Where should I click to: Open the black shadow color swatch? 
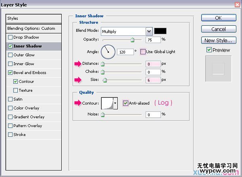tap(161, 31)
